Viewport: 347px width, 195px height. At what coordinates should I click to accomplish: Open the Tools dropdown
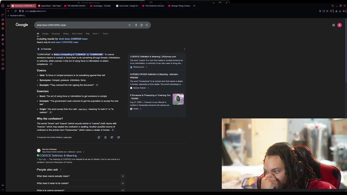(106, 34)
